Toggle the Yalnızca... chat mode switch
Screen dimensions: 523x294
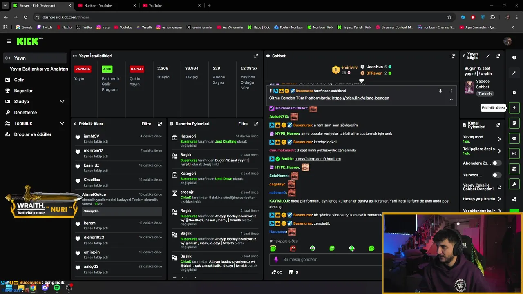[x=496, y=175]
